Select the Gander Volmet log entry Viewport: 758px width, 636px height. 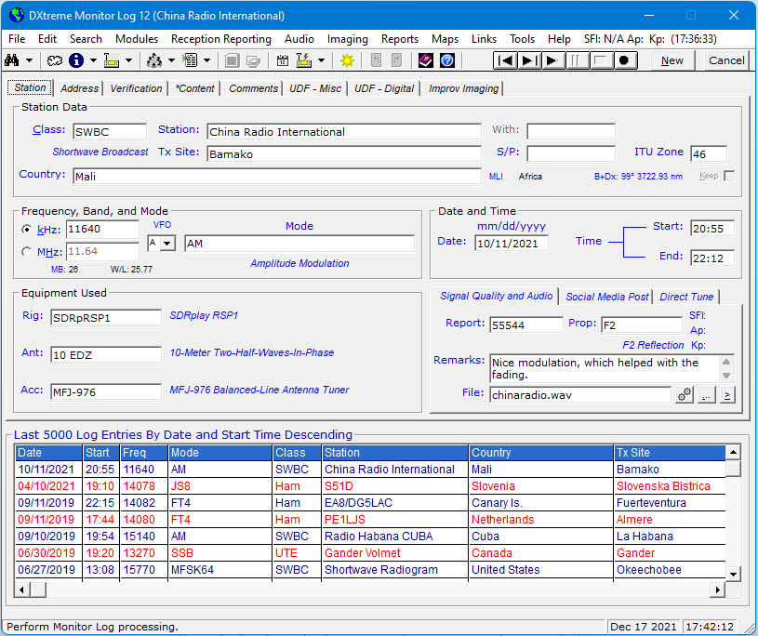(x=370, y=553)
